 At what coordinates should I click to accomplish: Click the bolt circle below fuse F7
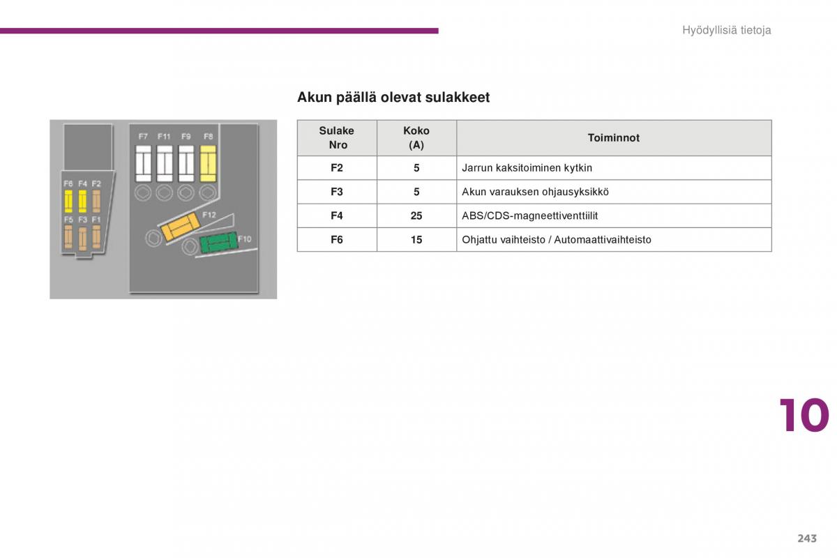click(143, 193)
